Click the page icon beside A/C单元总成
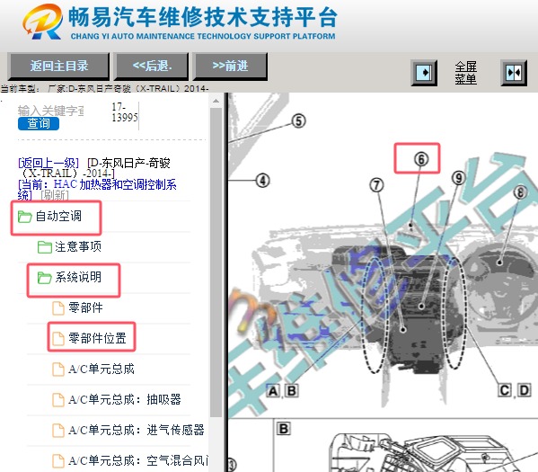538x472 pixels. pos(58,369)
